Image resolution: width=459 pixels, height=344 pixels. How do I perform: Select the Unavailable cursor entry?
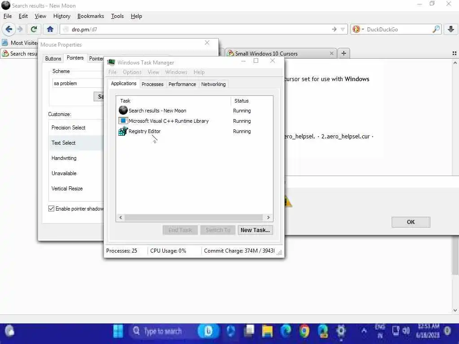coord(76,173)
